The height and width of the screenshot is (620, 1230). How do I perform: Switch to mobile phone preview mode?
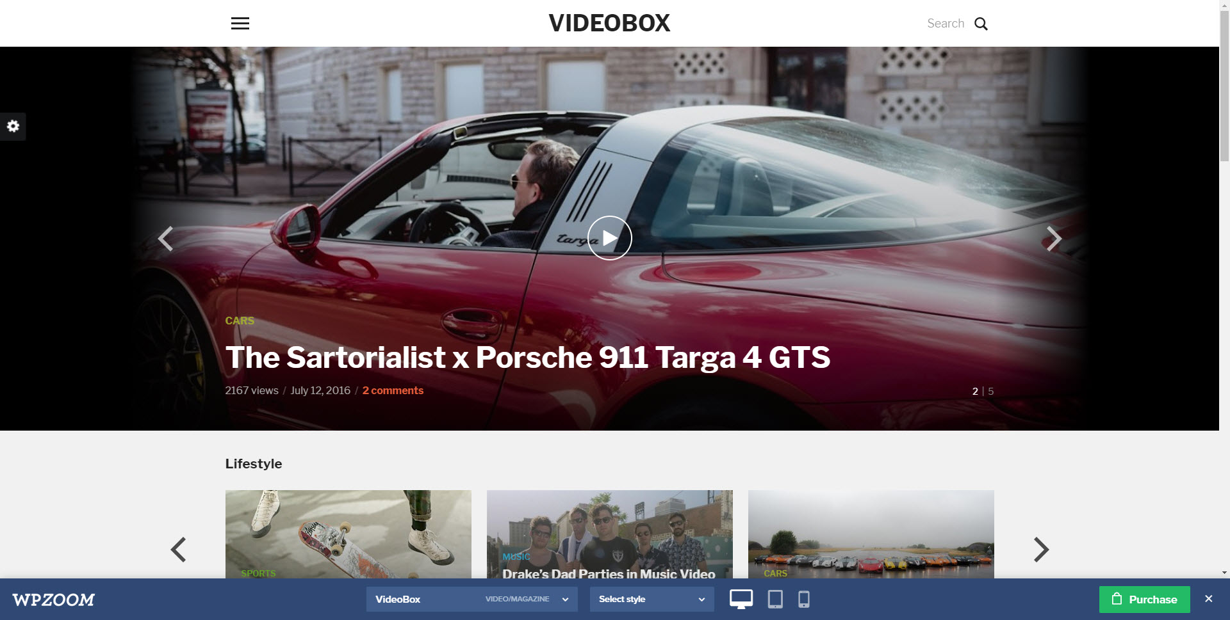click(804, 599)
